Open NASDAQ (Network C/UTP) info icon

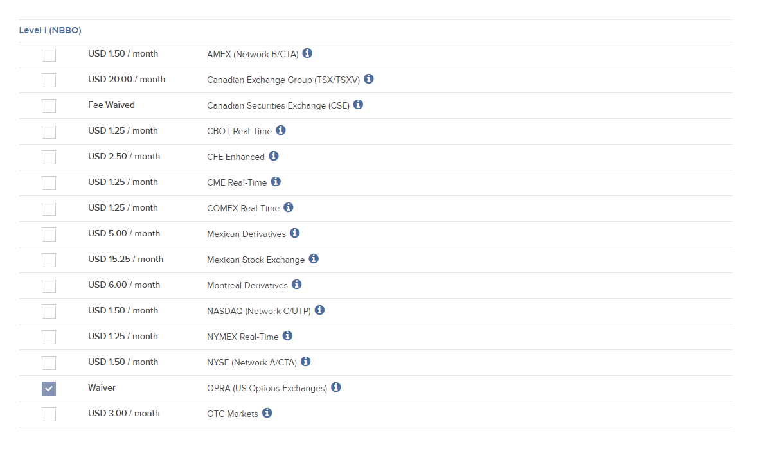[319, 310]
